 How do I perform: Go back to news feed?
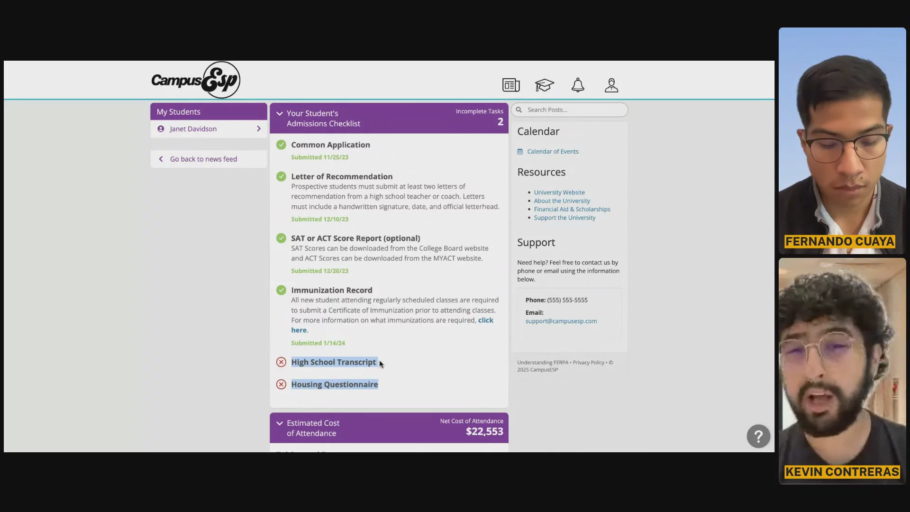click(203, 159)
